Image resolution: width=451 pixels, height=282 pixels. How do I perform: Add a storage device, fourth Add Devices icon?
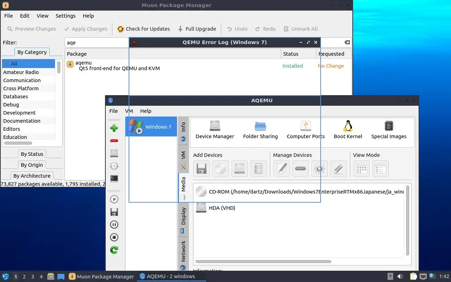pyautogui.click(x=258, y=168)
